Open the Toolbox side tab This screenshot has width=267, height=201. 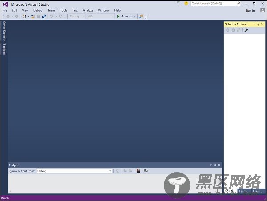click(x=4, y=49)
